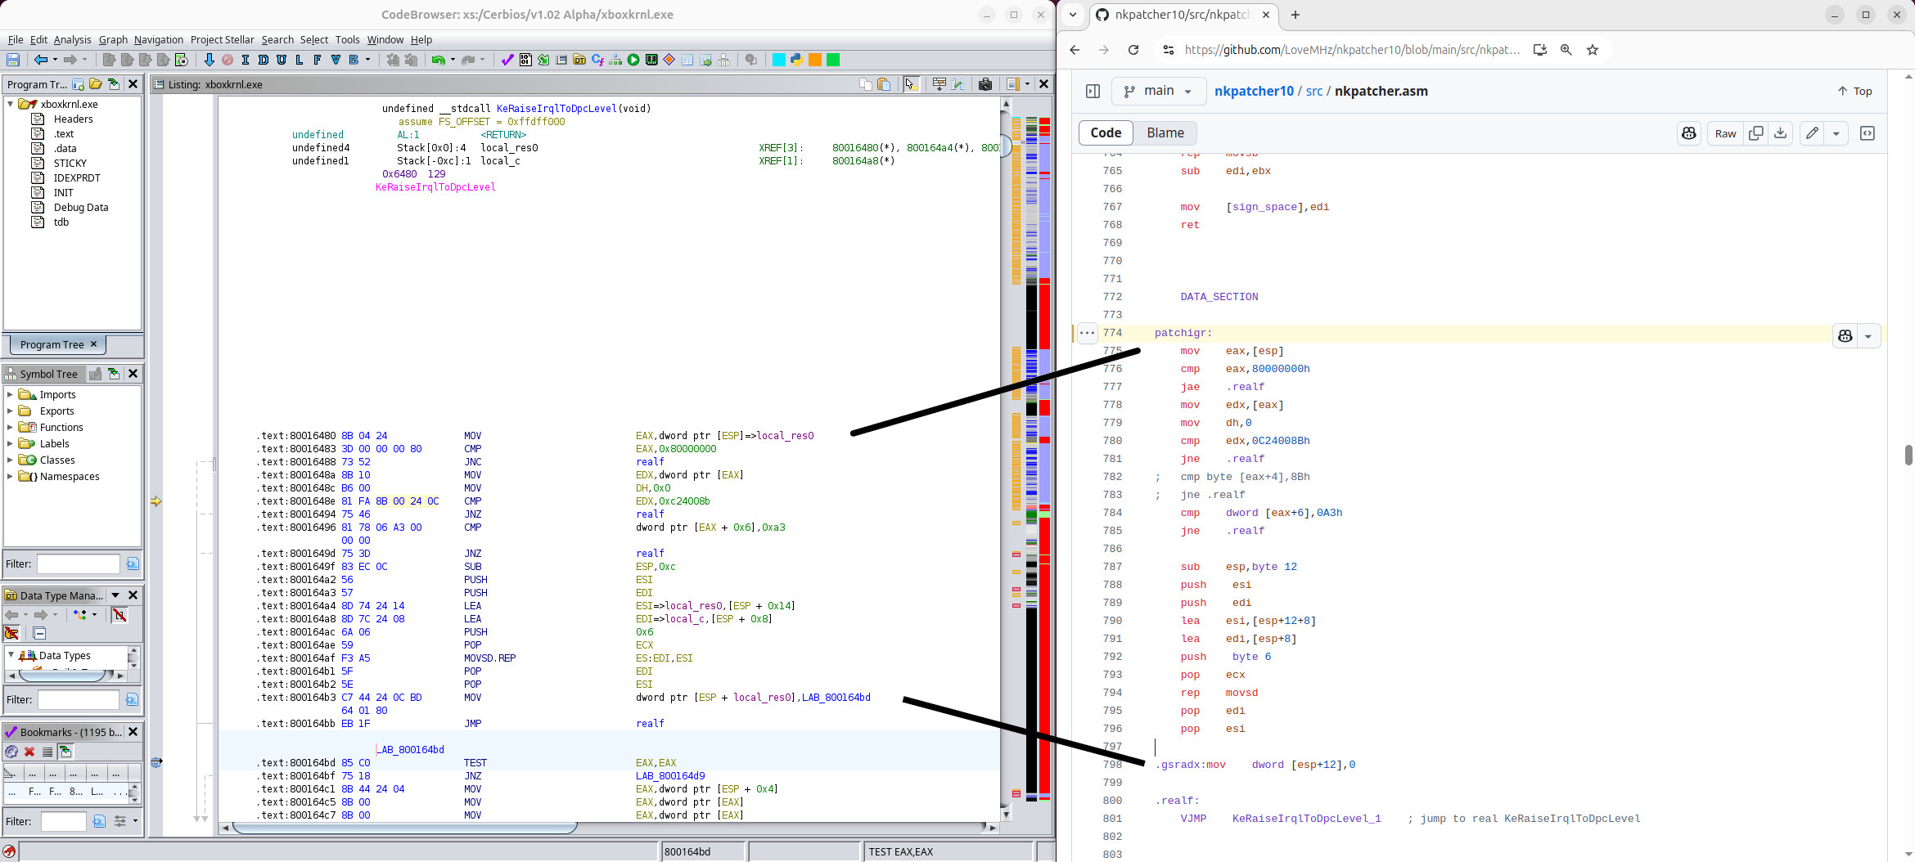
Task: Click the copy raw file icon on GitHub
Action: coord(1756,133)
